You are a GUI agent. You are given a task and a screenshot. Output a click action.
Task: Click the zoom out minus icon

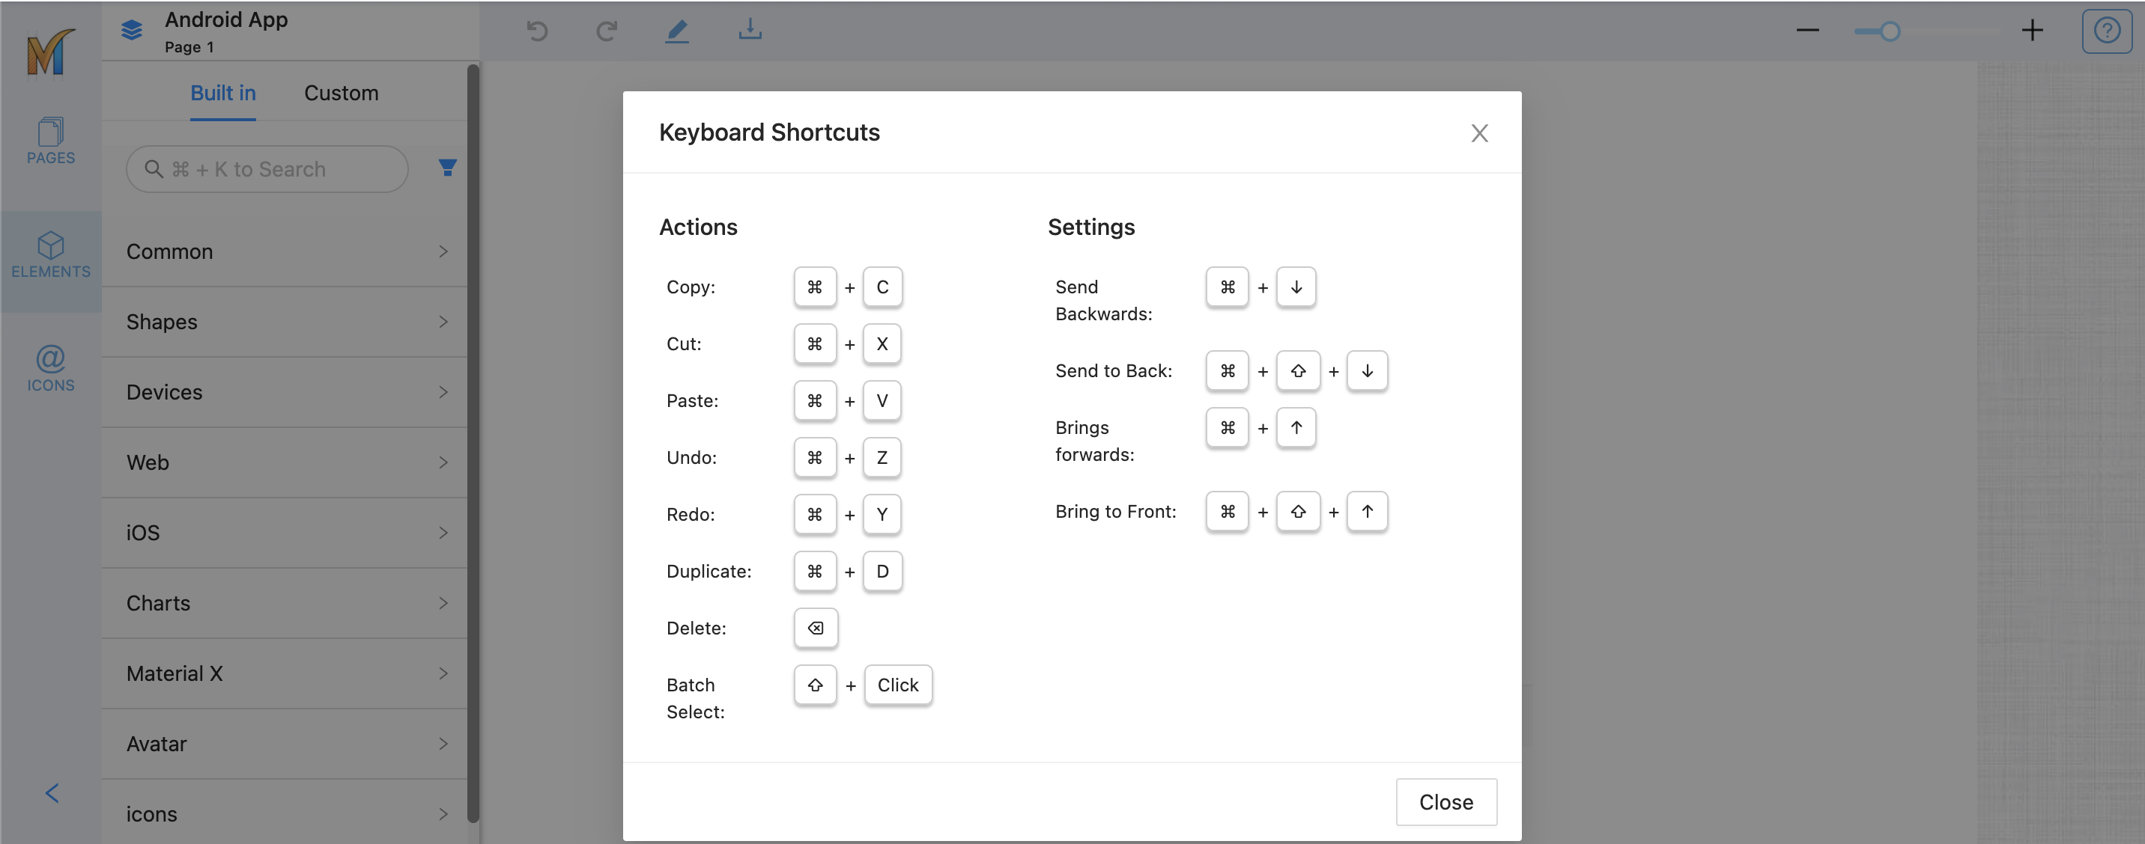[x=1807, y=31]
